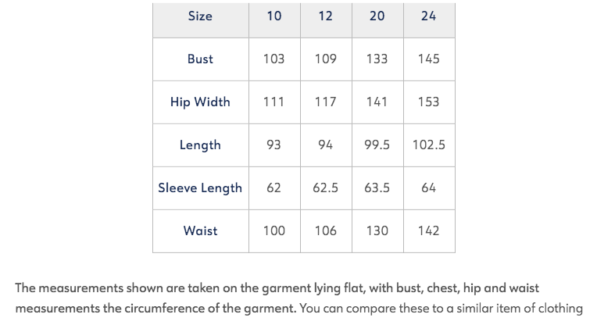
Task: Click the sleeve length value 62.5 cell
Action: click(326, 188)
